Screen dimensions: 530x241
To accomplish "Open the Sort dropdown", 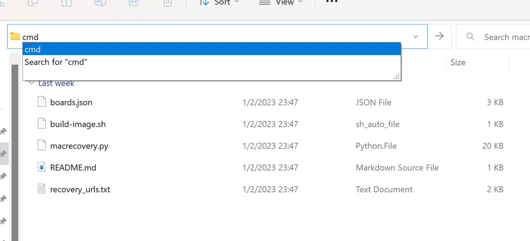I will coord(218,3).
